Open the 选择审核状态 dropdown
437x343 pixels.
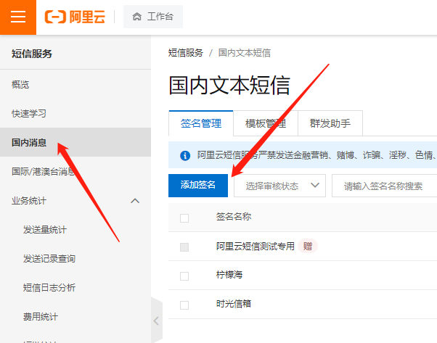[279, 186]
